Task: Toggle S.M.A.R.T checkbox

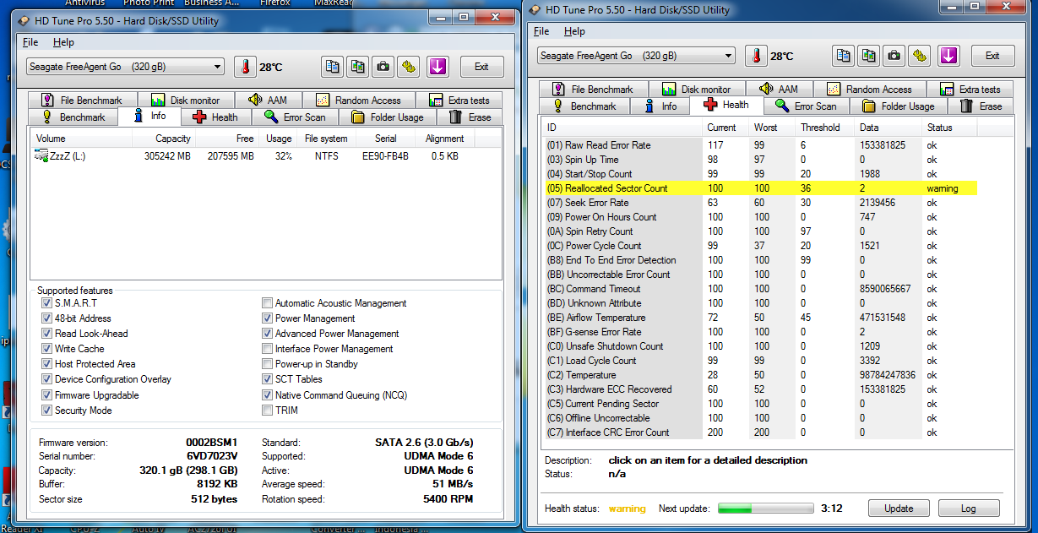Action: [47, 303]
